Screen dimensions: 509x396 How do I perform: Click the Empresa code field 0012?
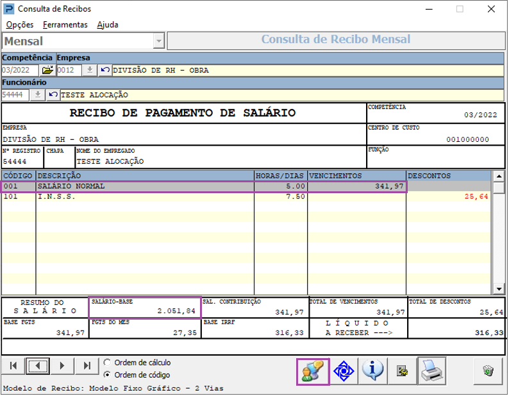click(x=69, y=70)
